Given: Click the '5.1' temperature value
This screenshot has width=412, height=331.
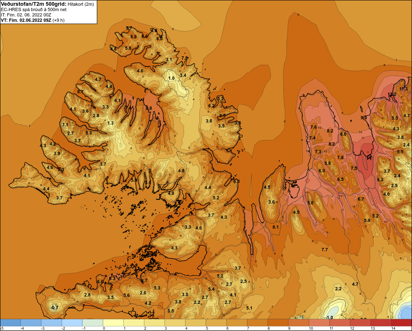Looking at the screenshot, I should tap(249, 308).
